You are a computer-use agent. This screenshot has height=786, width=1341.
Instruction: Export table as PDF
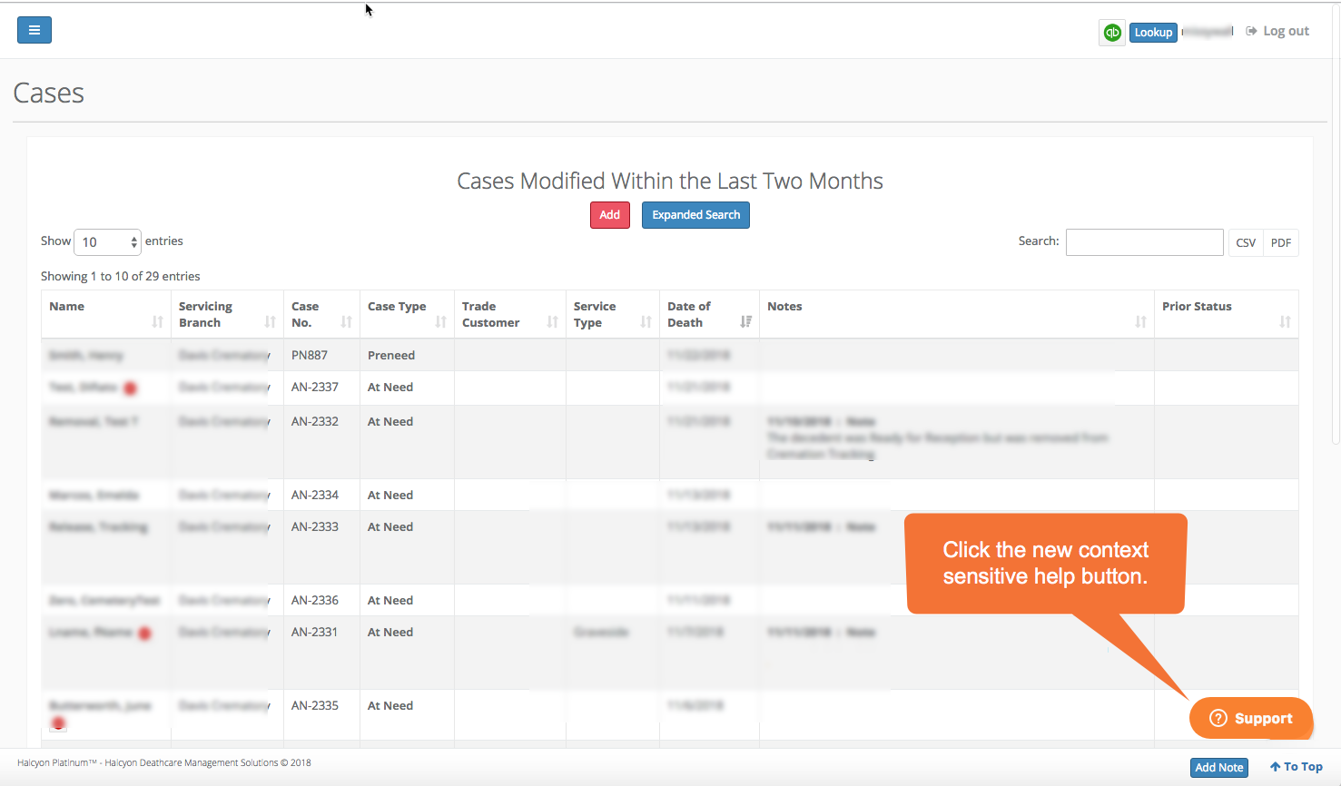tap(1280, 242)
